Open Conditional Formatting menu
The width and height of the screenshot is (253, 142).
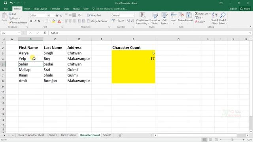[x=142, y=19]
